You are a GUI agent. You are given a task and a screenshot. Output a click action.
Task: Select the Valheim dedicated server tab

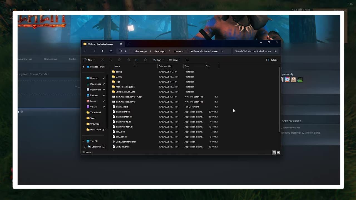102,44
